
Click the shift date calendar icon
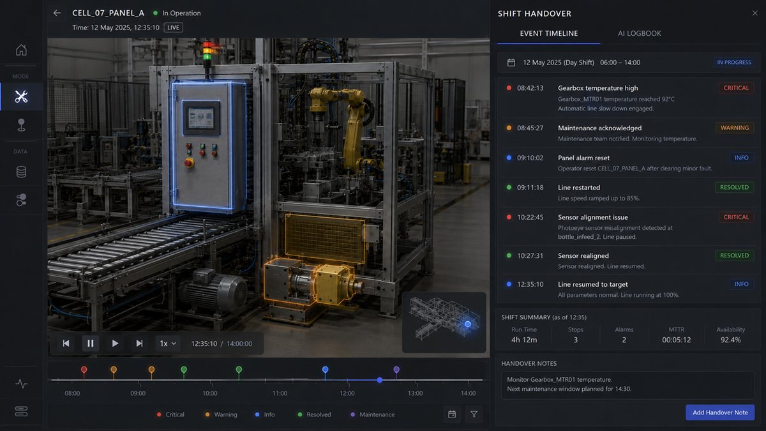click(511, 63)
